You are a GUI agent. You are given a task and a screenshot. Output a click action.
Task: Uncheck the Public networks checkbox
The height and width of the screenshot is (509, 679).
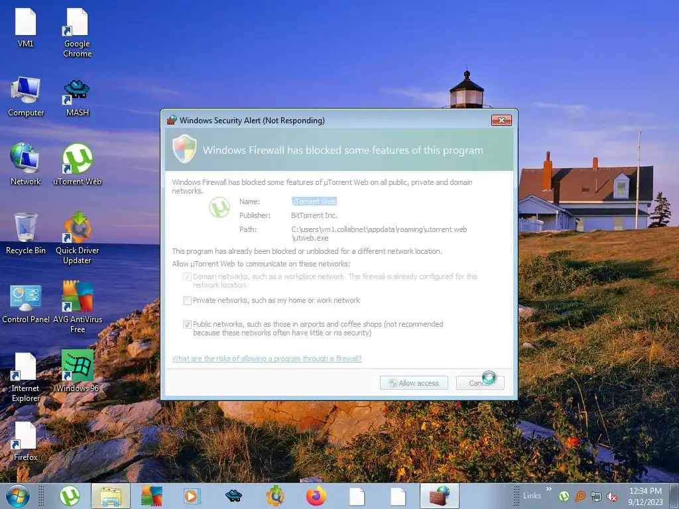(187, 324)
